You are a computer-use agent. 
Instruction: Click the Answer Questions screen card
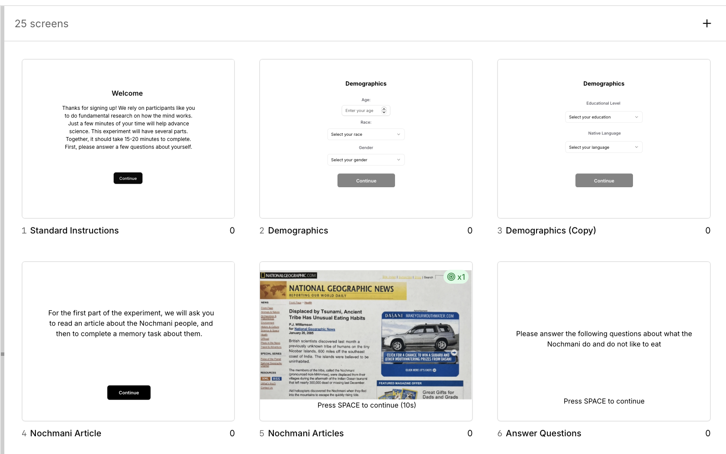604,341
